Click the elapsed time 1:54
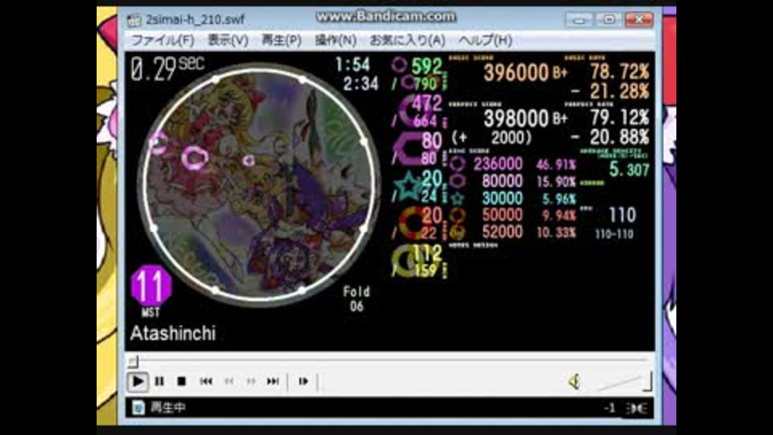The height and width of the screenshot is (435, 773). [352, 64]
